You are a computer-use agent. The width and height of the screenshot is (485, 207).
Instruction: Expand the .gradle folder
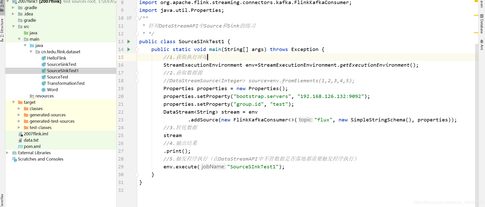13,8
